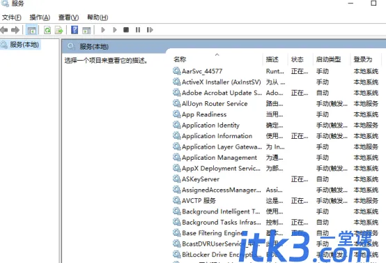
Task: Select the AVCTP 服务 row
Action: (275, 201)
